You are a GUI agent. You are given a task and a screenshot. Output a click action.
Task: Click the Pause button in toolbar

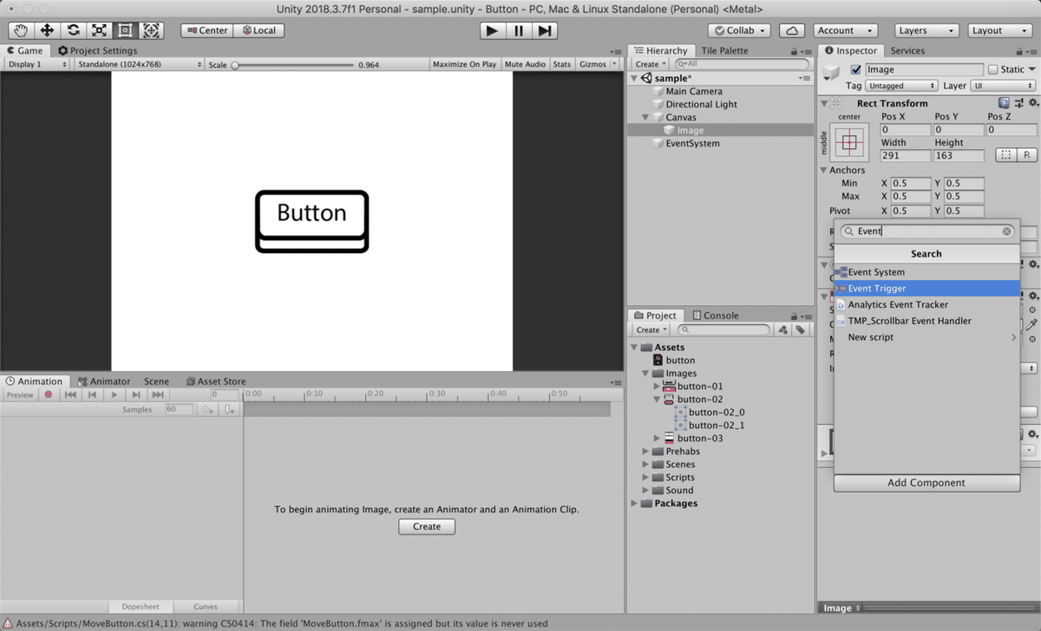point(518,30)
